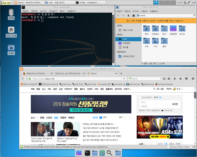Click 아이디 username field on Daum
The height and width of the screenshot is (157, 197).
155,102
